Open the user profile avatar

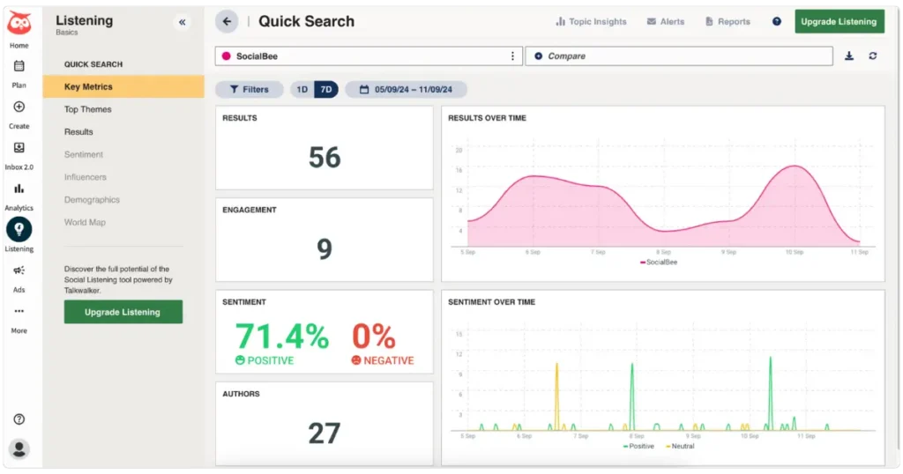pyautogui.click(x=19, y=448)
